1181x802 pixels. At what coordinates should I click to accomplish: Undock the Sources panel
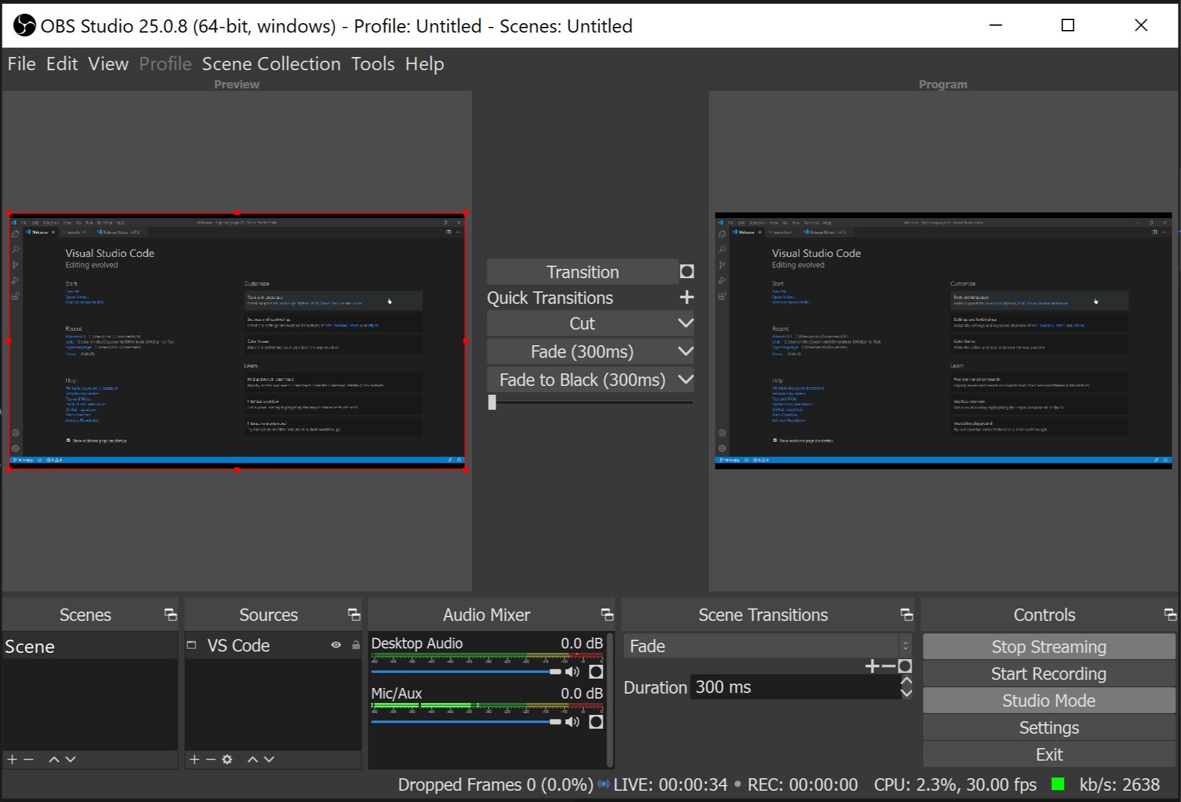354,614
